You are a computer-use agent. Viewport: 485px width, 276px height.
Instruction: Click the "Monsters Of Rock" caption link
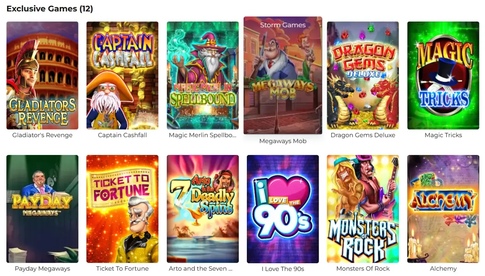pyautogui.click(x=363, y=269)
